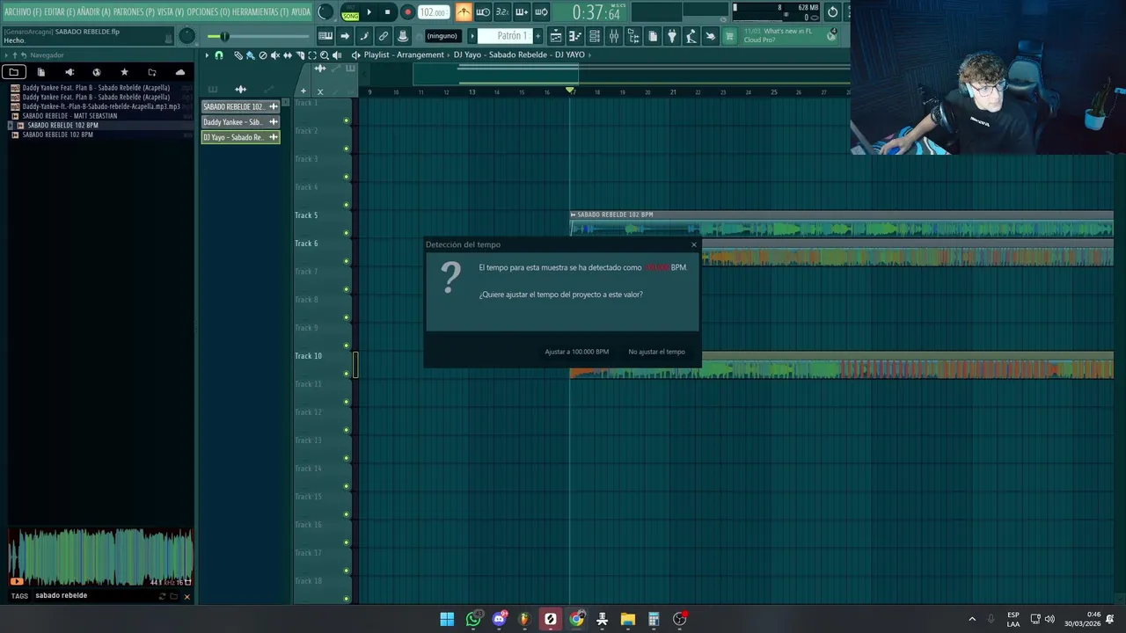The image size is (1126, 633).
Task: Toggle loop recording icon
Action: point(541,12)
